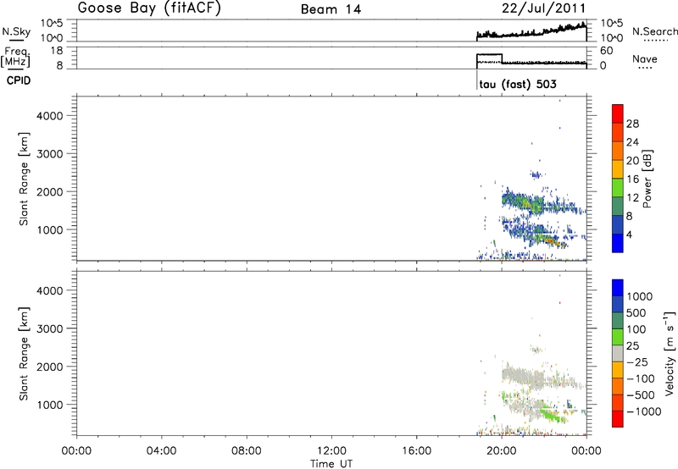
Task: Click the gray segment of velocity colorbar
Action: (x=618, y=353)
